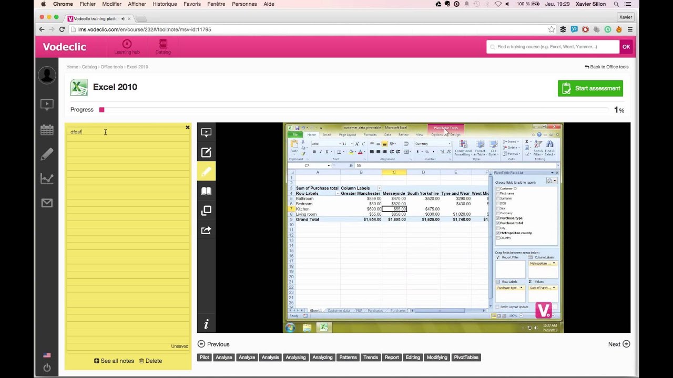Click Back to Office tools link
Image resolution: width=673 pixels, height=378 pixels.
606,67
